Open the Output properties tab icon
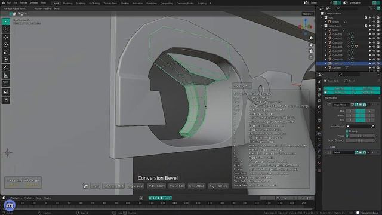The height and width of the screenshot is (215, 382). 319,95
